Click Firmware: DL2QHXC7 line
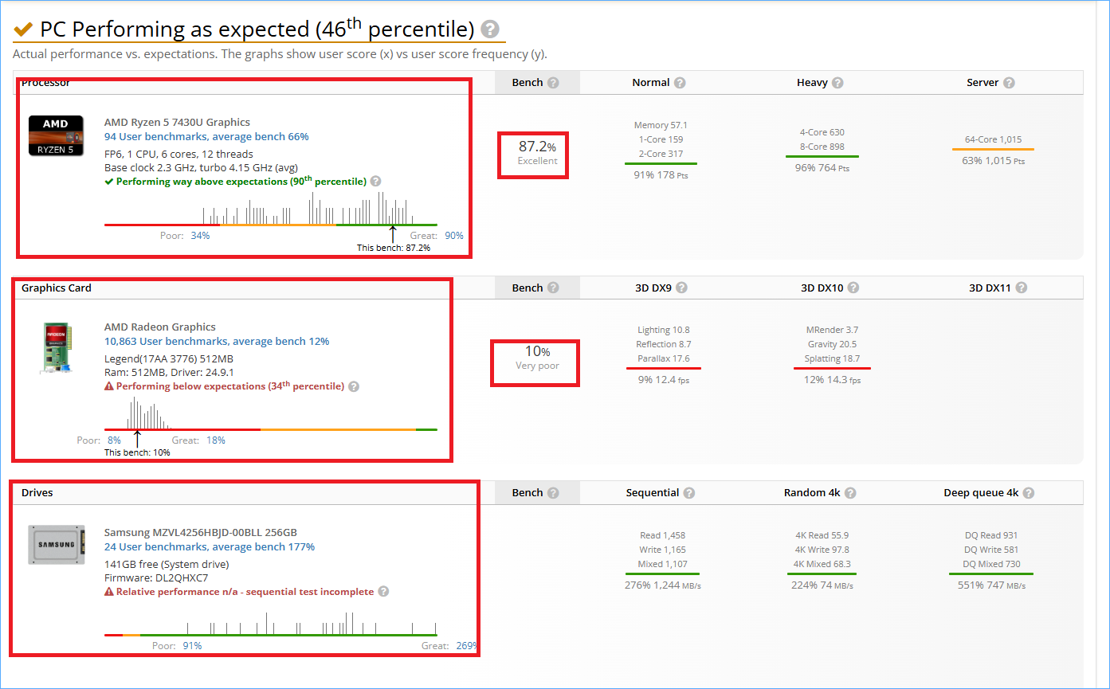This screenshot has width=1110, height=689. point(156,578)
